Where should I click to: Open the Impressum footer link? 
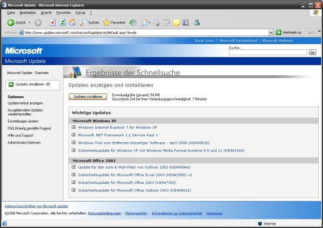pos(214,213)
